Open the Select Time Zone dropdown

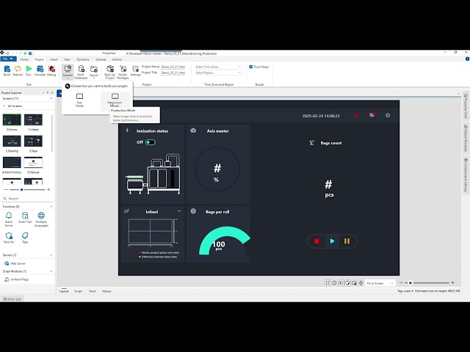(218, 67)
